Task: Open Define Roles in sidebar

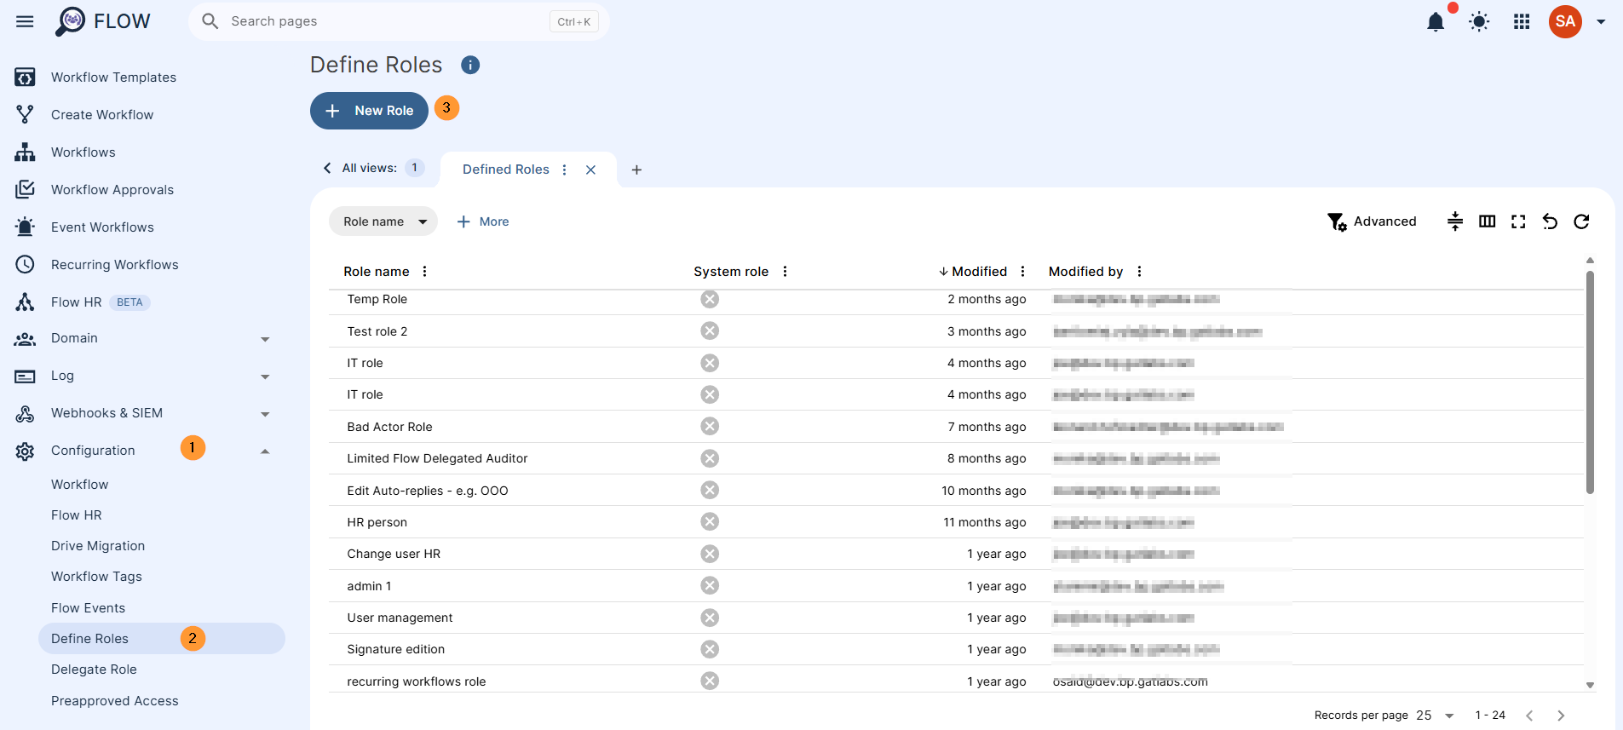Action: click(x=162, y=639)
